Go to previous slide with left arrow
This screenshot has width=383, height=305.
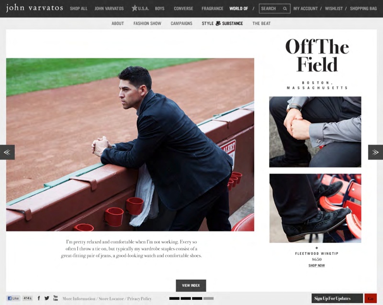(x=7, y=152)
